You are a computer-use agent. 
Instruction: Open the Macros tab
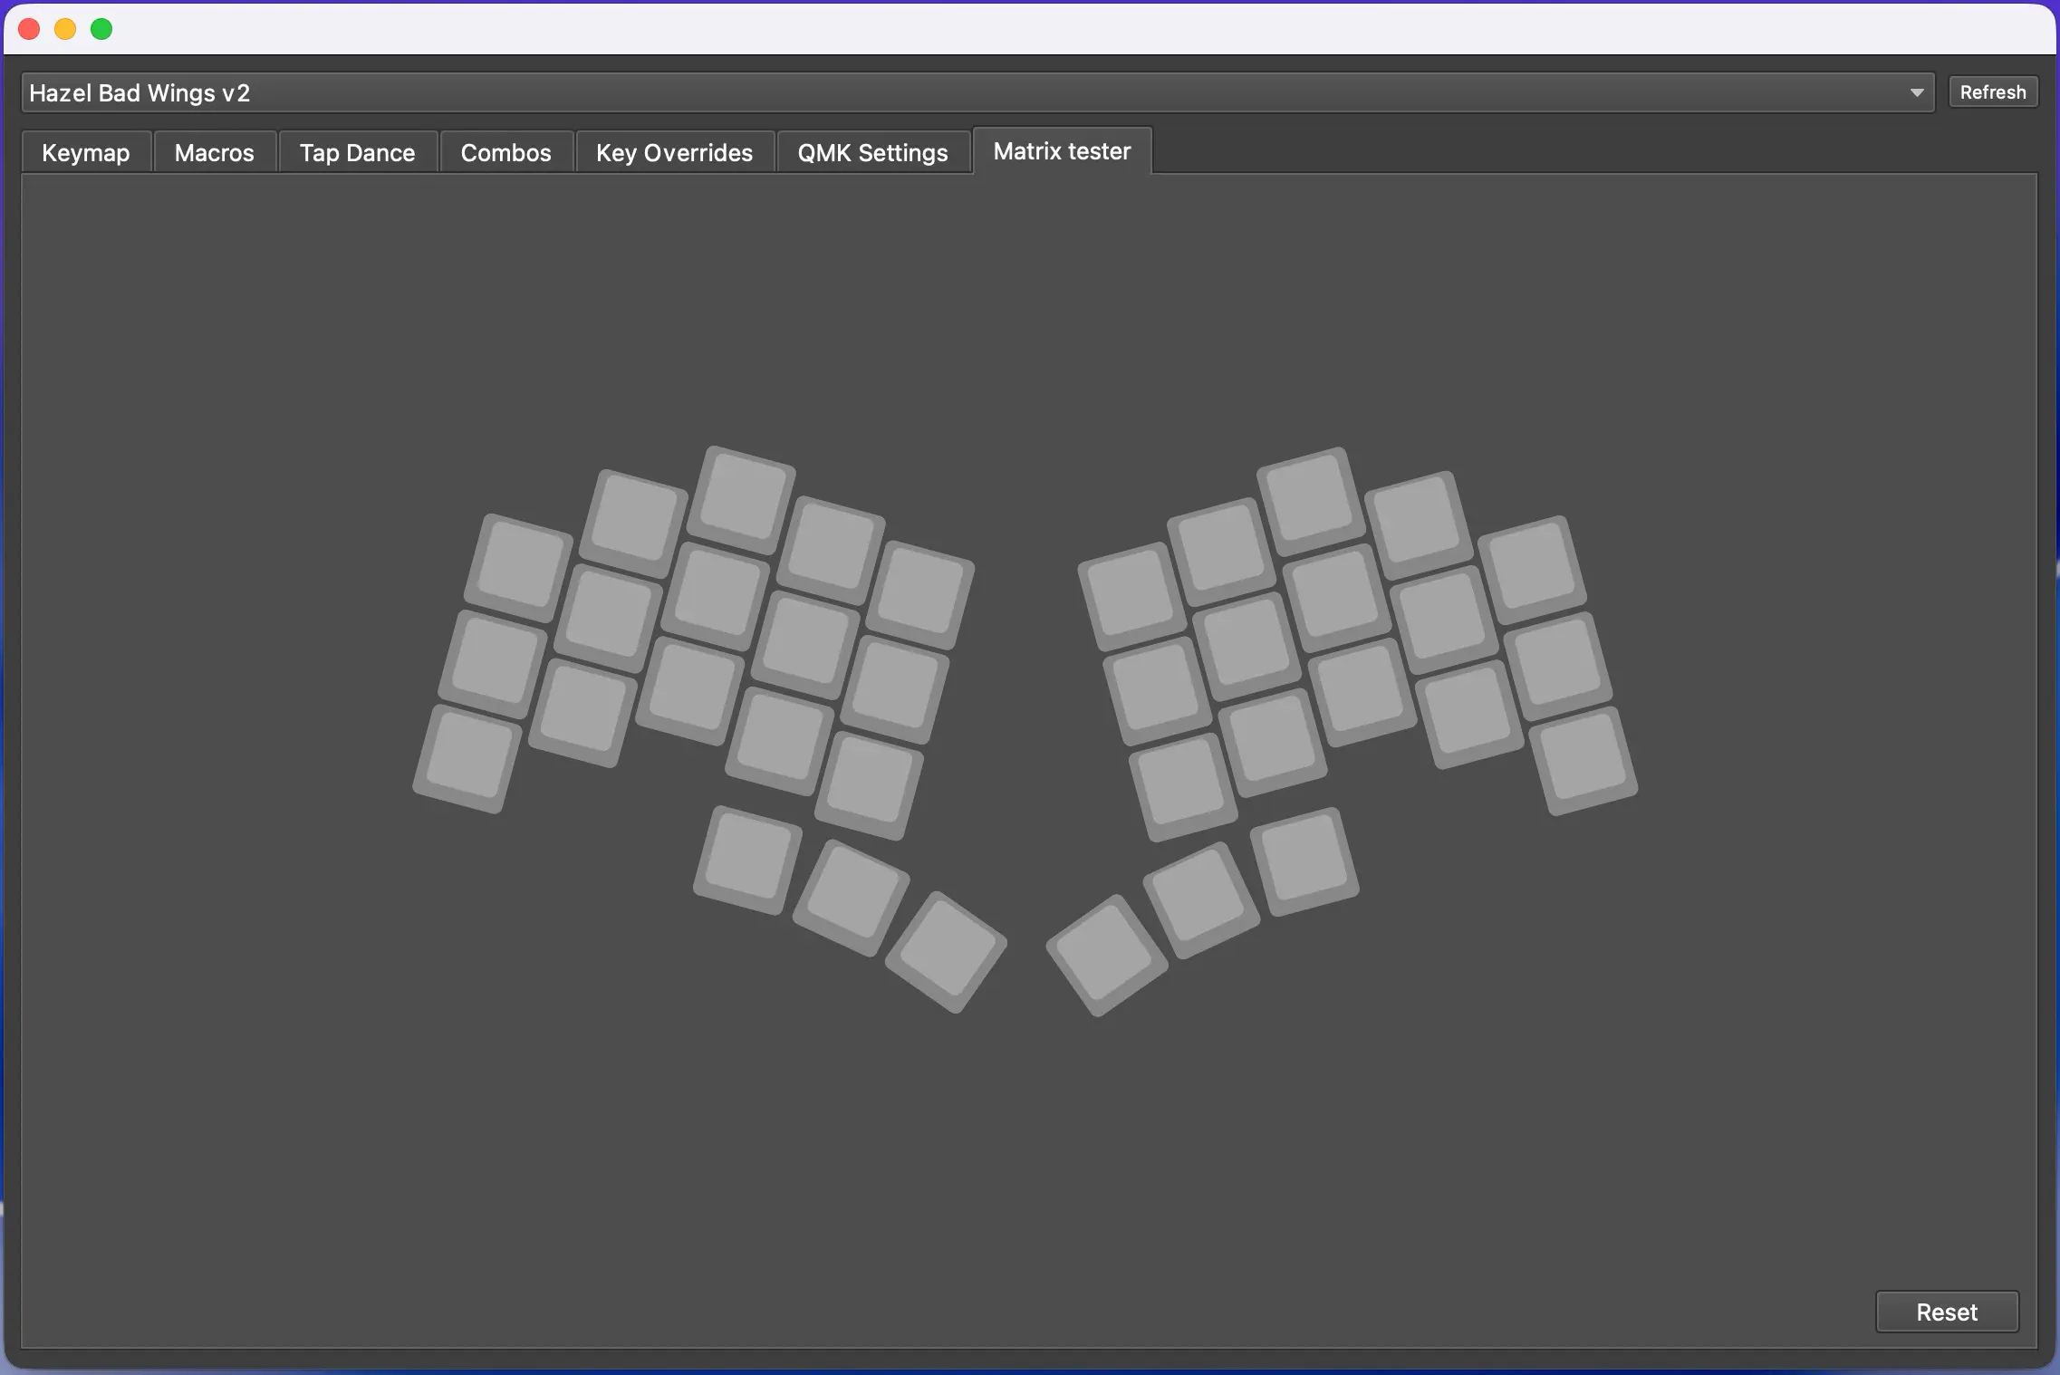(214, 152)
